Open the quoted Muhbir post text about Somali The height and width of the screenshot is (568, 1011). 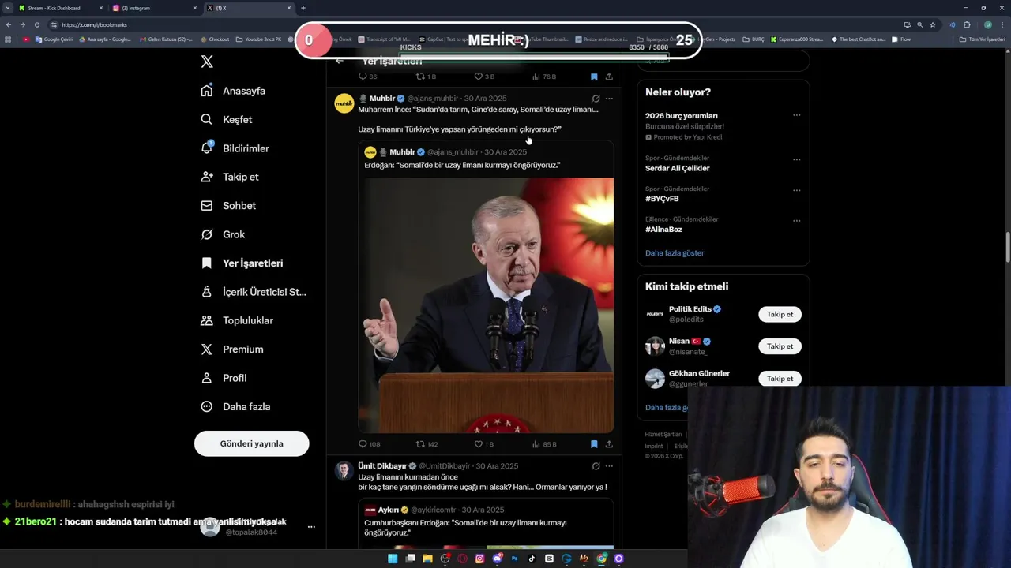click(x=462, y=165)
